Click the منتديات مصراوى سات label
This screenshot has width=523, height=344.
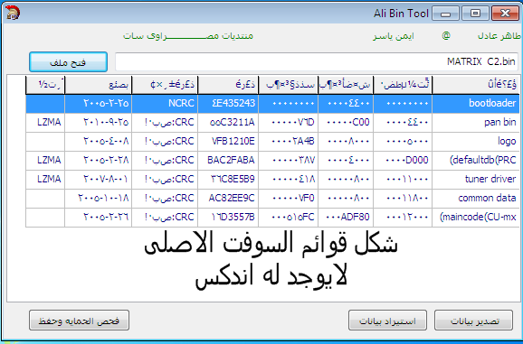click(x=188, y=35)
